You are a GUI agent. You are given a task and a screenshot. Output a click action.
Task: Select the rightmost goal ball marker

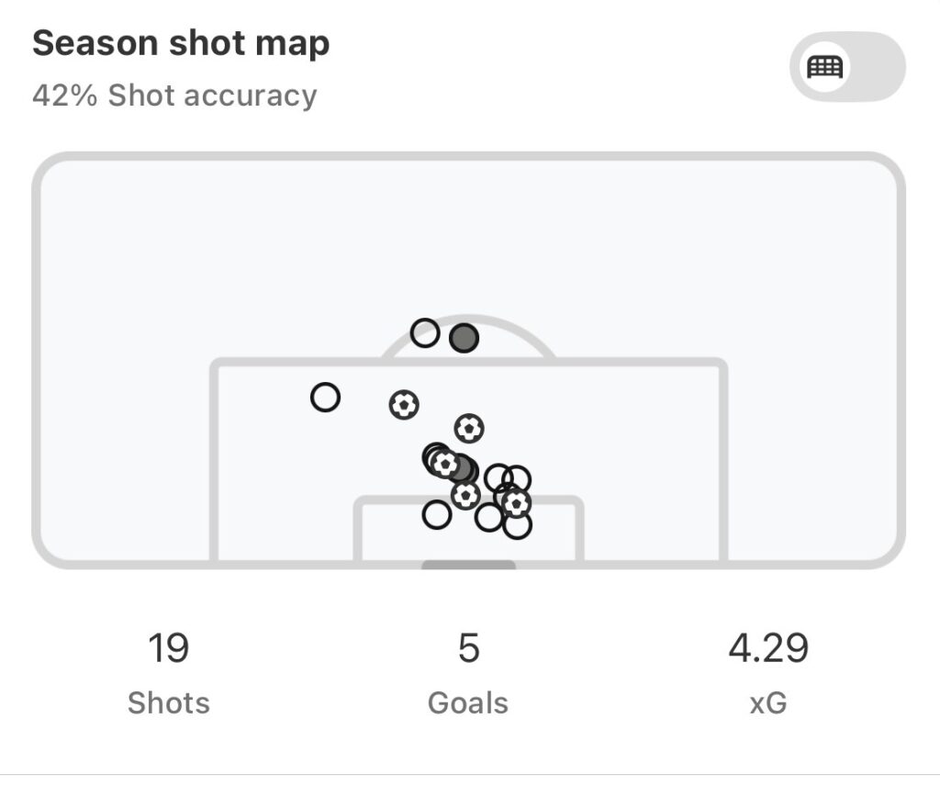coord(517,502)
